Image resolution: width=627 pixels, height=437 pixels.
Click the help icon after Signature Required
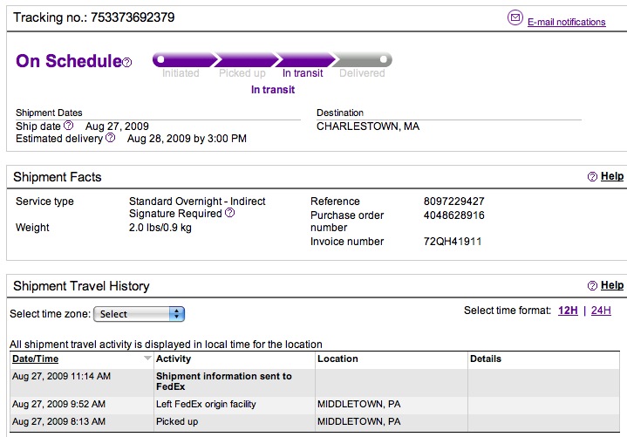(x=230, y=213)
